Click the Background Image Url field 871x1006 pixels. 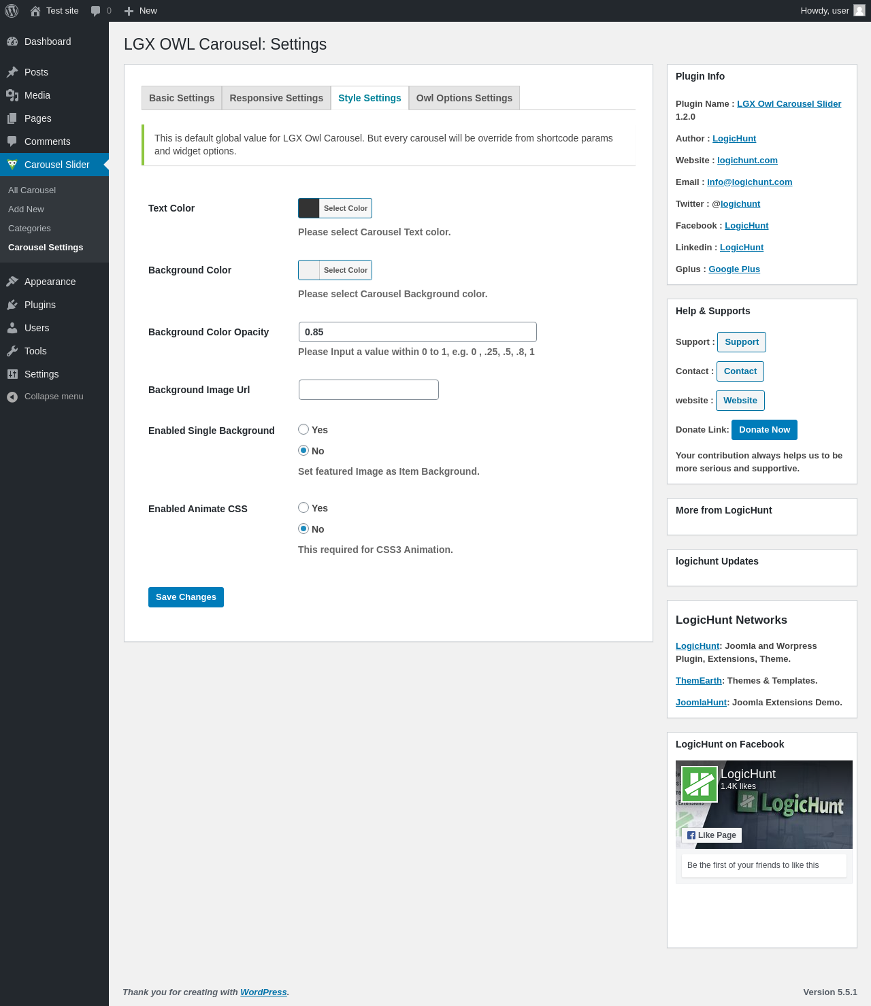[369, 390]
